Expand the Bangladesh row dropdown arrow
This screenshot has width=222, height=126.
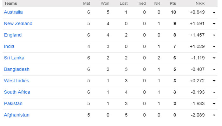coord(214,70)
